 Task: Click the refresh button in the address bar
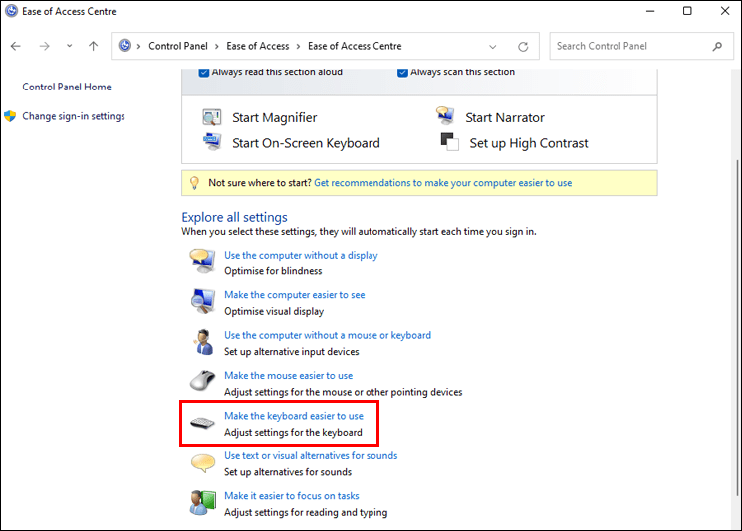click(x=523, y=46)
